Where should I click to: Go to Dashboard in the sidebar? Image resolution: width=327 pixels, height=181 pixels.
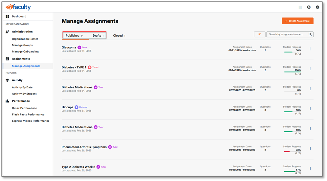coord(19,16)
